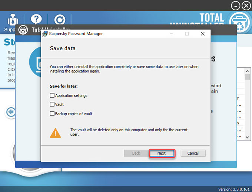The image size is (252, 192).
Task: Close the Total Uninstaller main window
Action: pyautogui.click(x=246, y=6)
